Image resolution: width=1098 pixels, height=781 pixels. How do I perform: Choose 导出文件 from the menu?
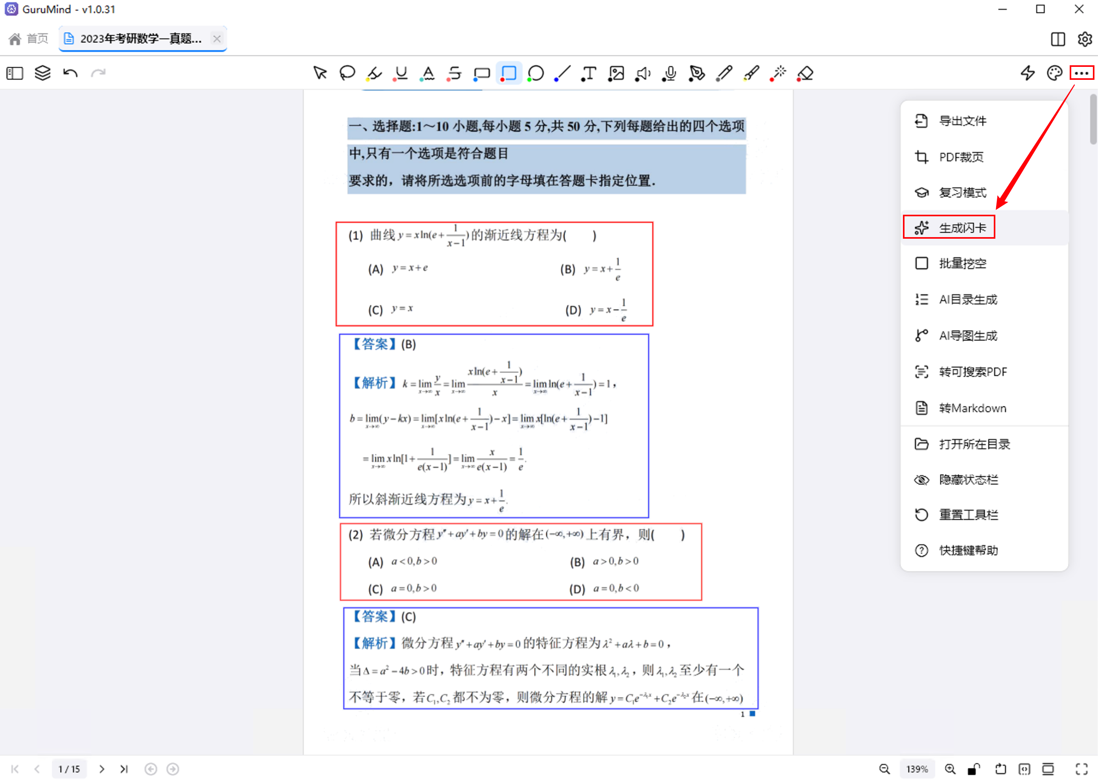point(984,121)
